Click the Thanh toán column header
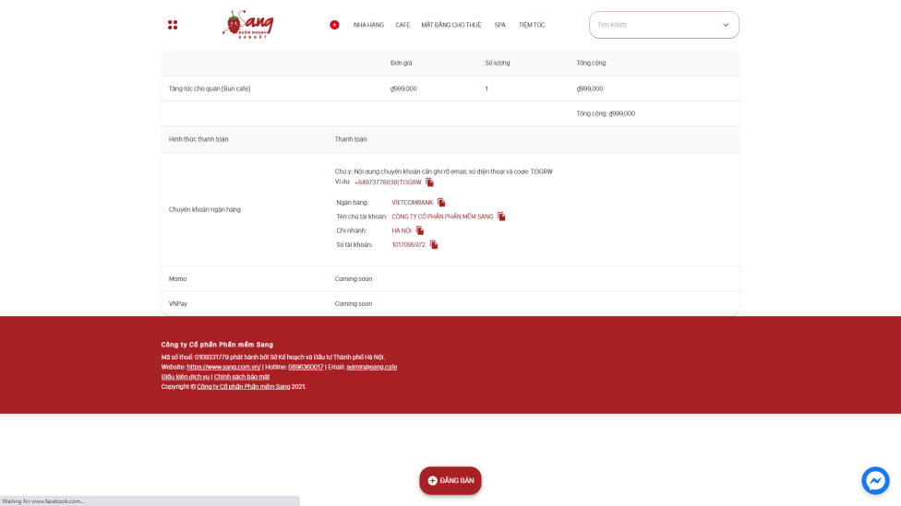Screen dimensions: 901x506 pyautogui.click(x=351, y=139)
